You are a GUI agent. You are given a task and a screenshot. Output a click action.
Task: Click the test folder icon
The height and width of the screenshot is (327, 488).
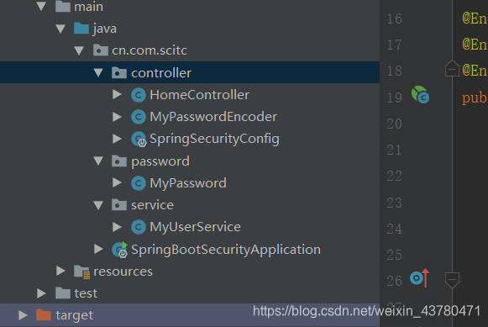click(63, 293)
